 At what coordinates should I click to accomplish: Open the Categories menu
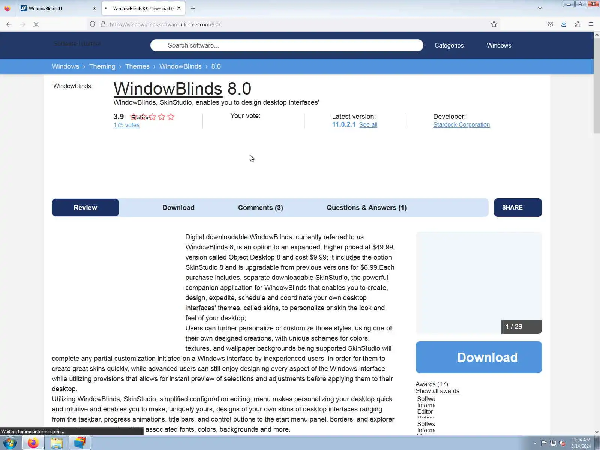click(x=449, y=45)
